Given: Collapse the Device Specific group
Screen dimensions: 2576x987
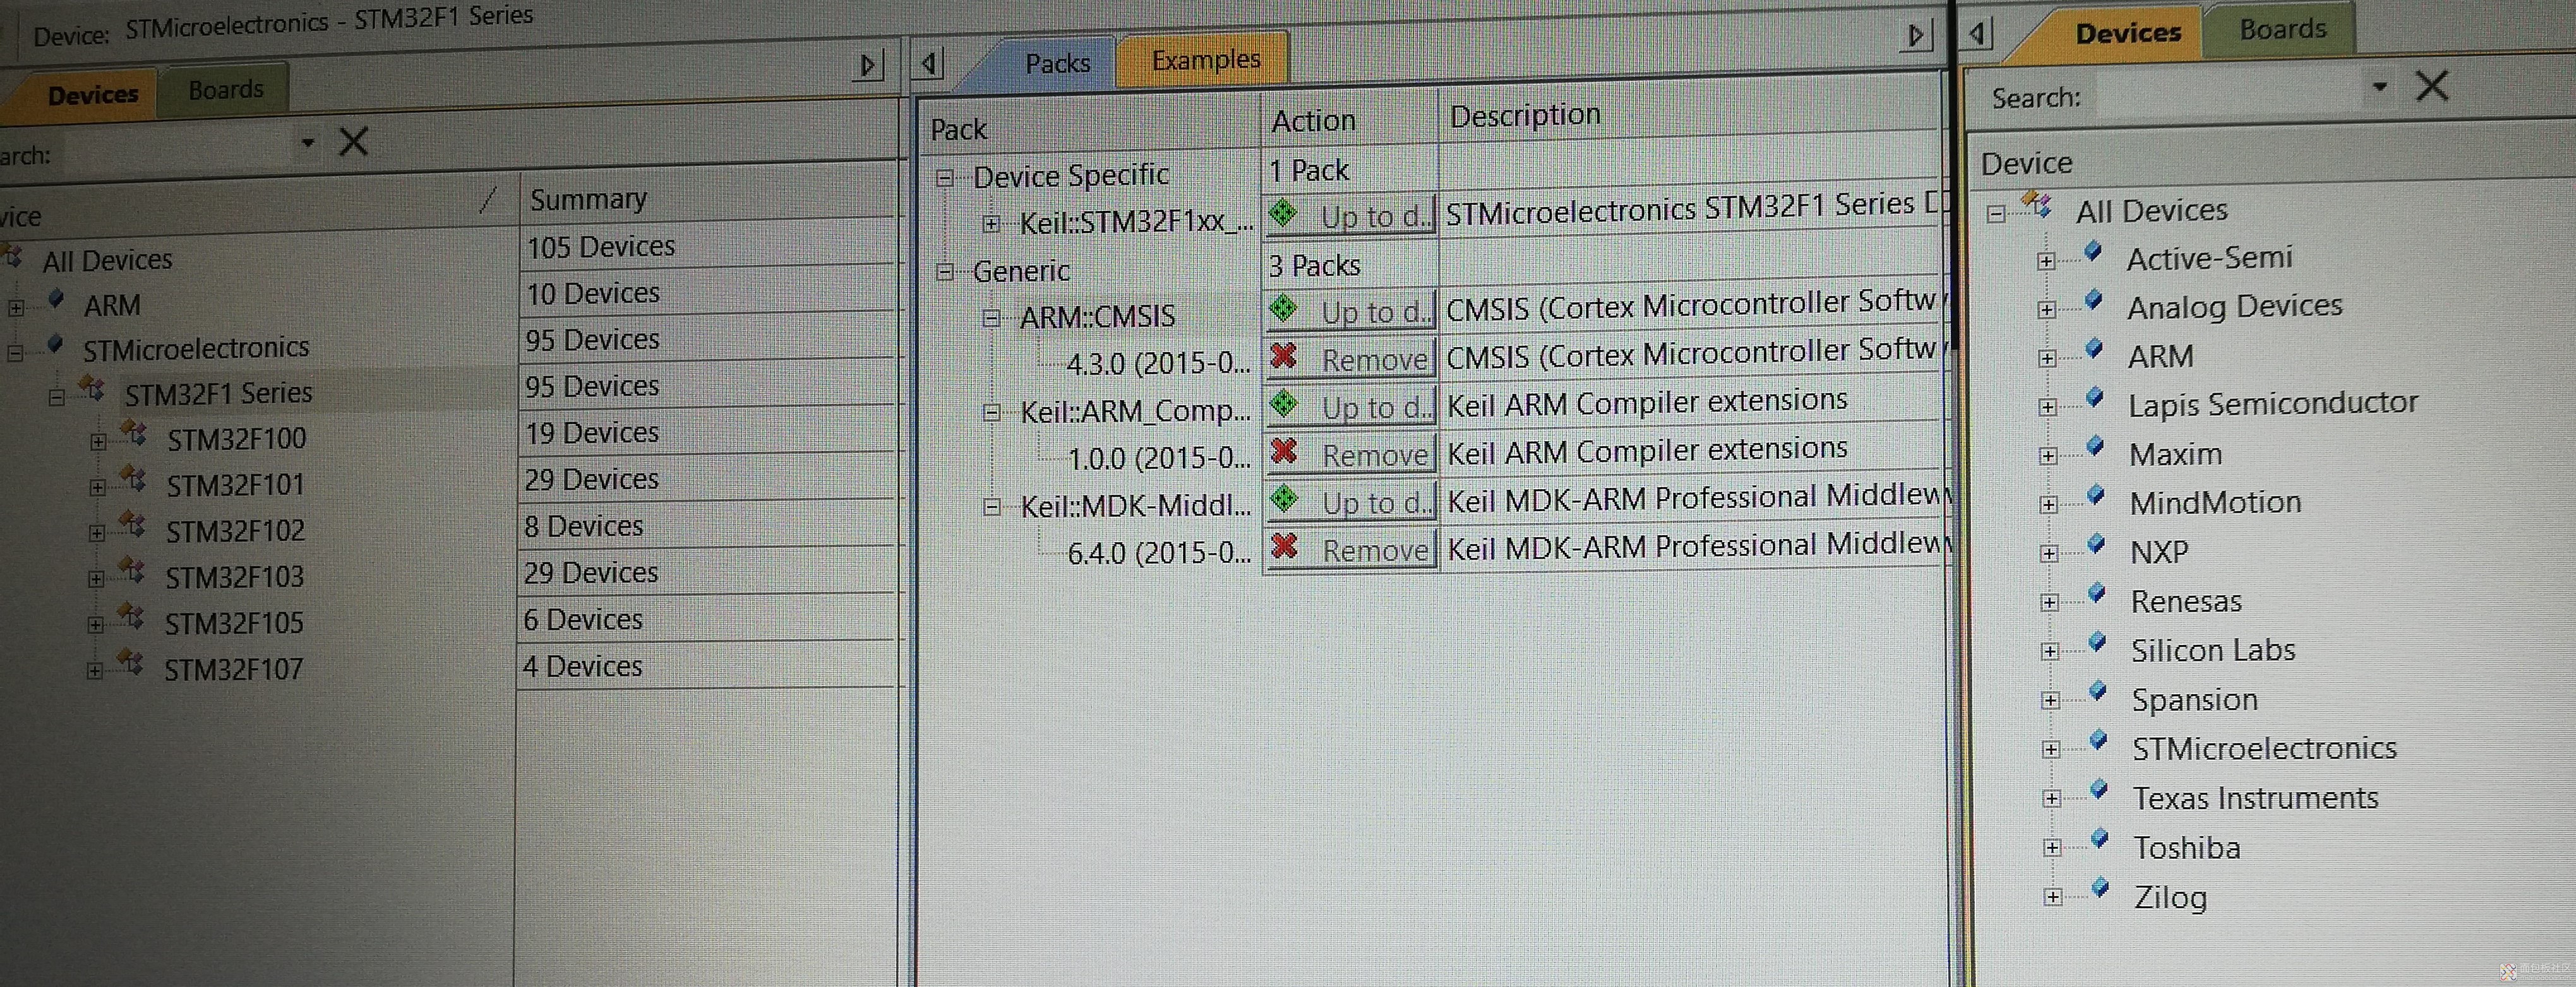Looking at the screenshot, I should click(x=944, y=179).
